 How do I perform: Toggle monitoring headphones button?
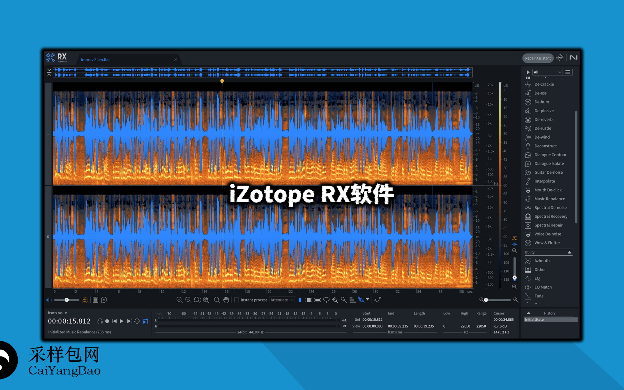coord(100,321)
